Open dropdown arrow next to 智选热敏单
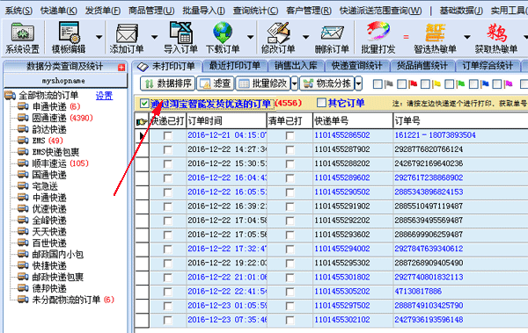 (467, 37)
